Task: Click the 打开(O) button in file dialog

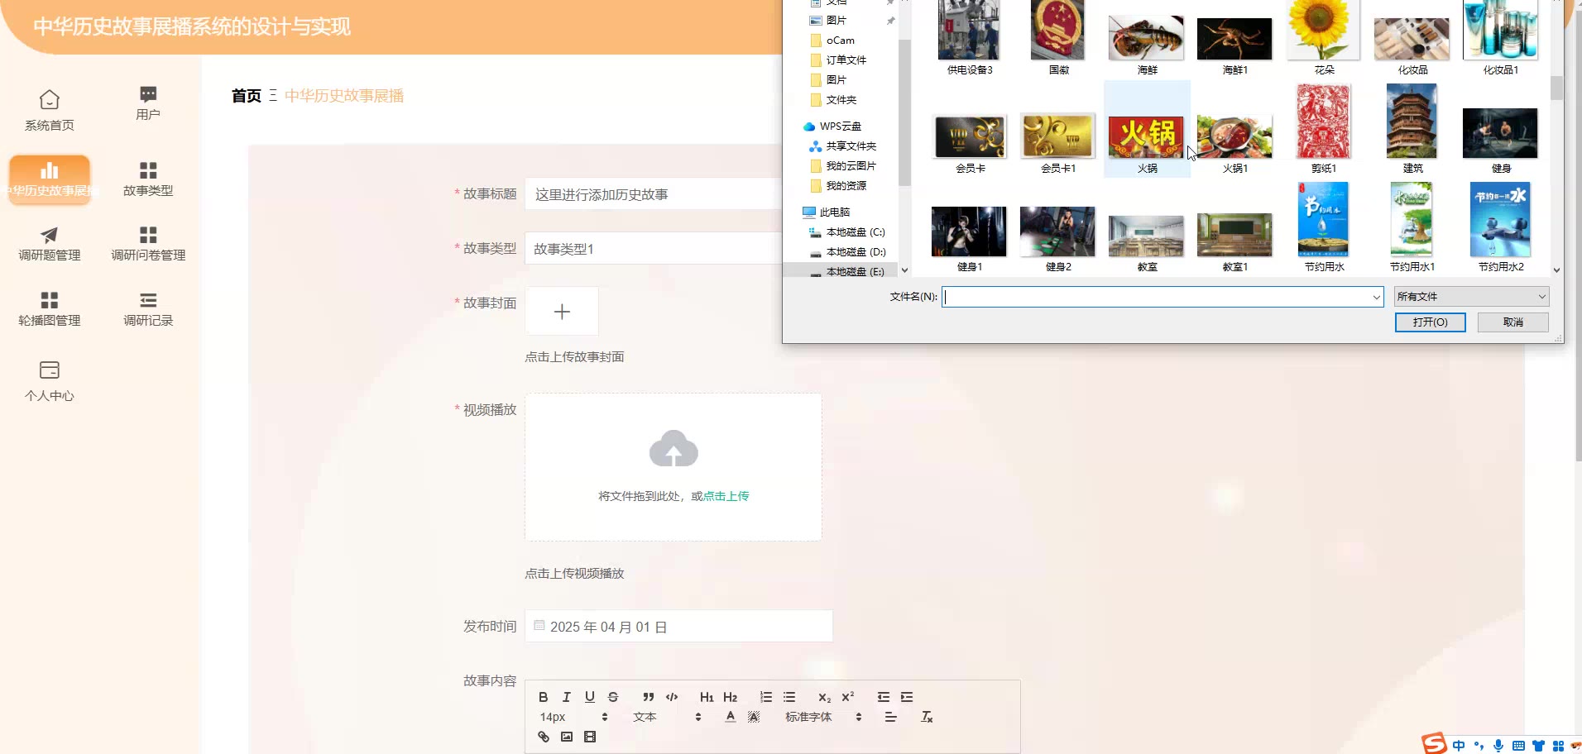Action: [x=1430, y=322]
